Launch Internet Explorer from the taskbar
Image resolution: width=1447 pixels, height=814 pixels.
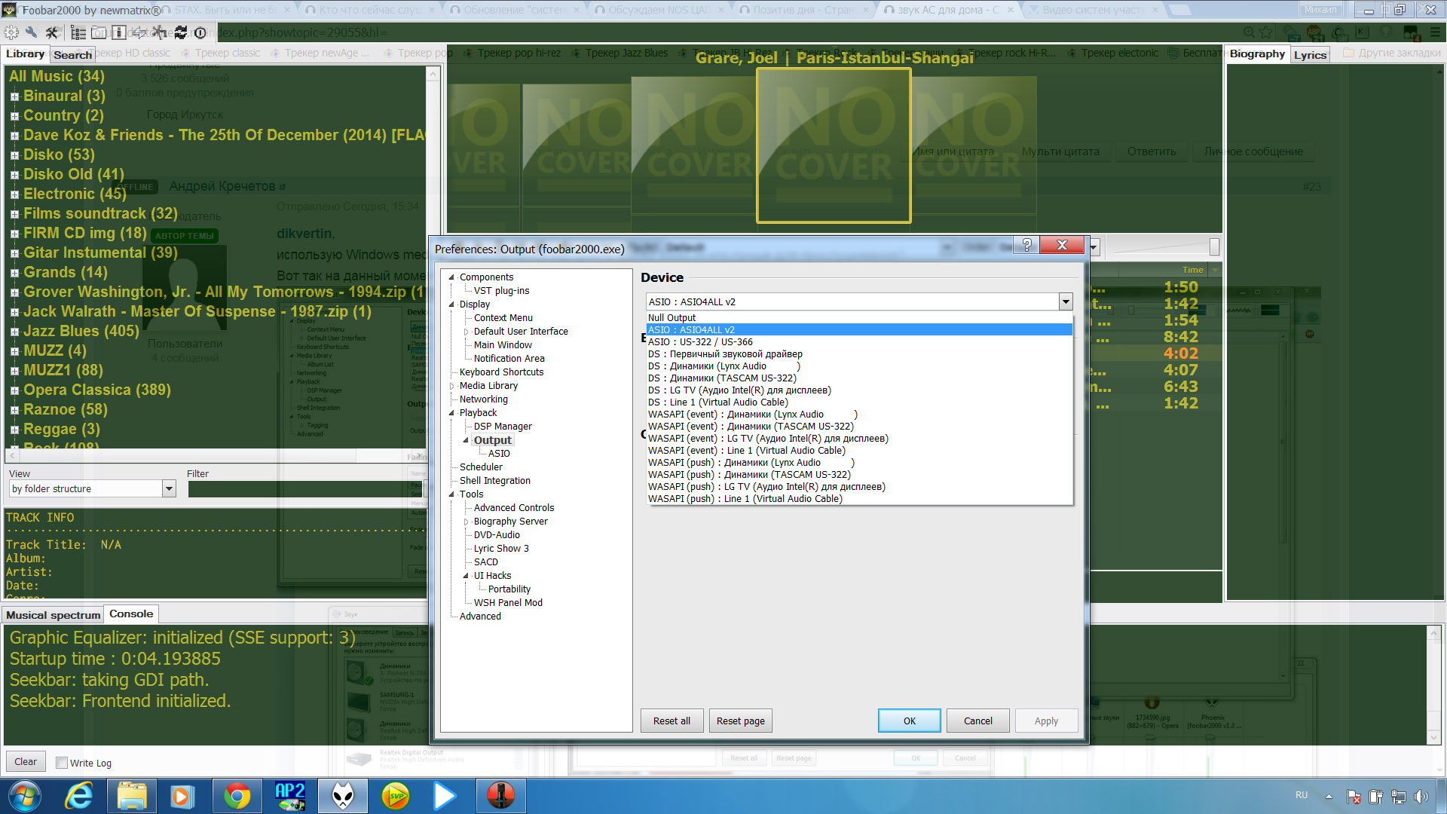click(79, 796)
